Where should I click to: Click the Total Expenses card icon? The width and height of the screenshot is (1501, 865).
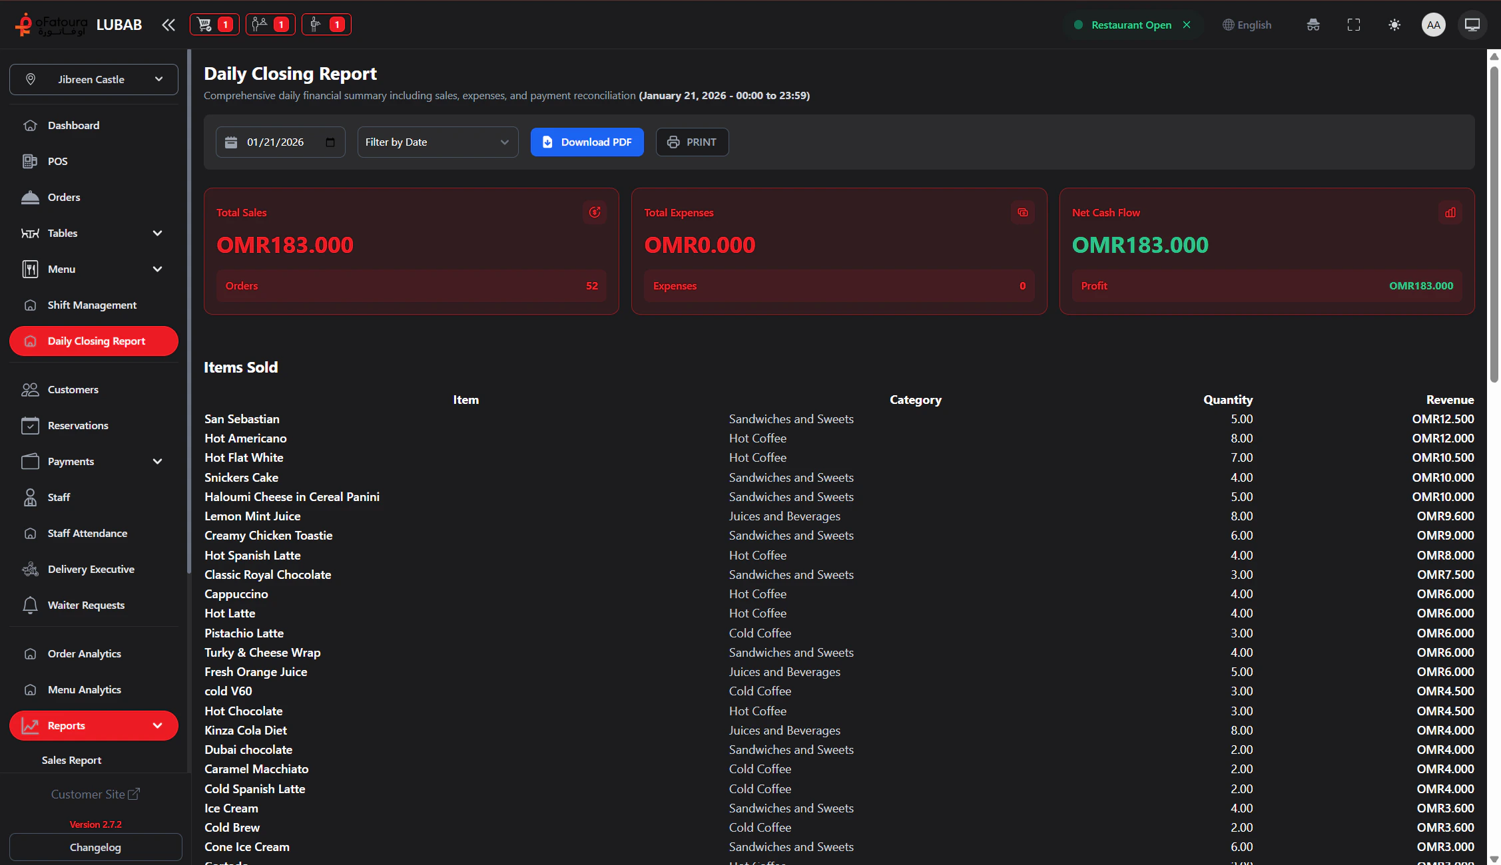click(1022, 212)
